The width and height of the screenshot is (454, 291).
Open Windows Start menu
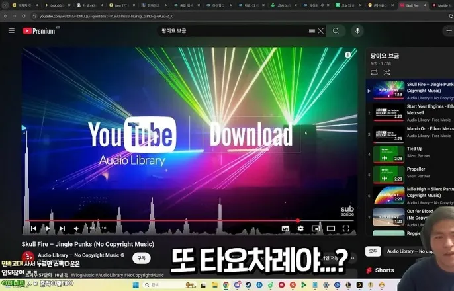136,285
